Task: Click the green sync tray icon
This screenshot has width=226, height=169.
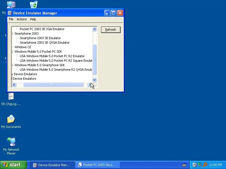Action: click(x=200, y=165)
